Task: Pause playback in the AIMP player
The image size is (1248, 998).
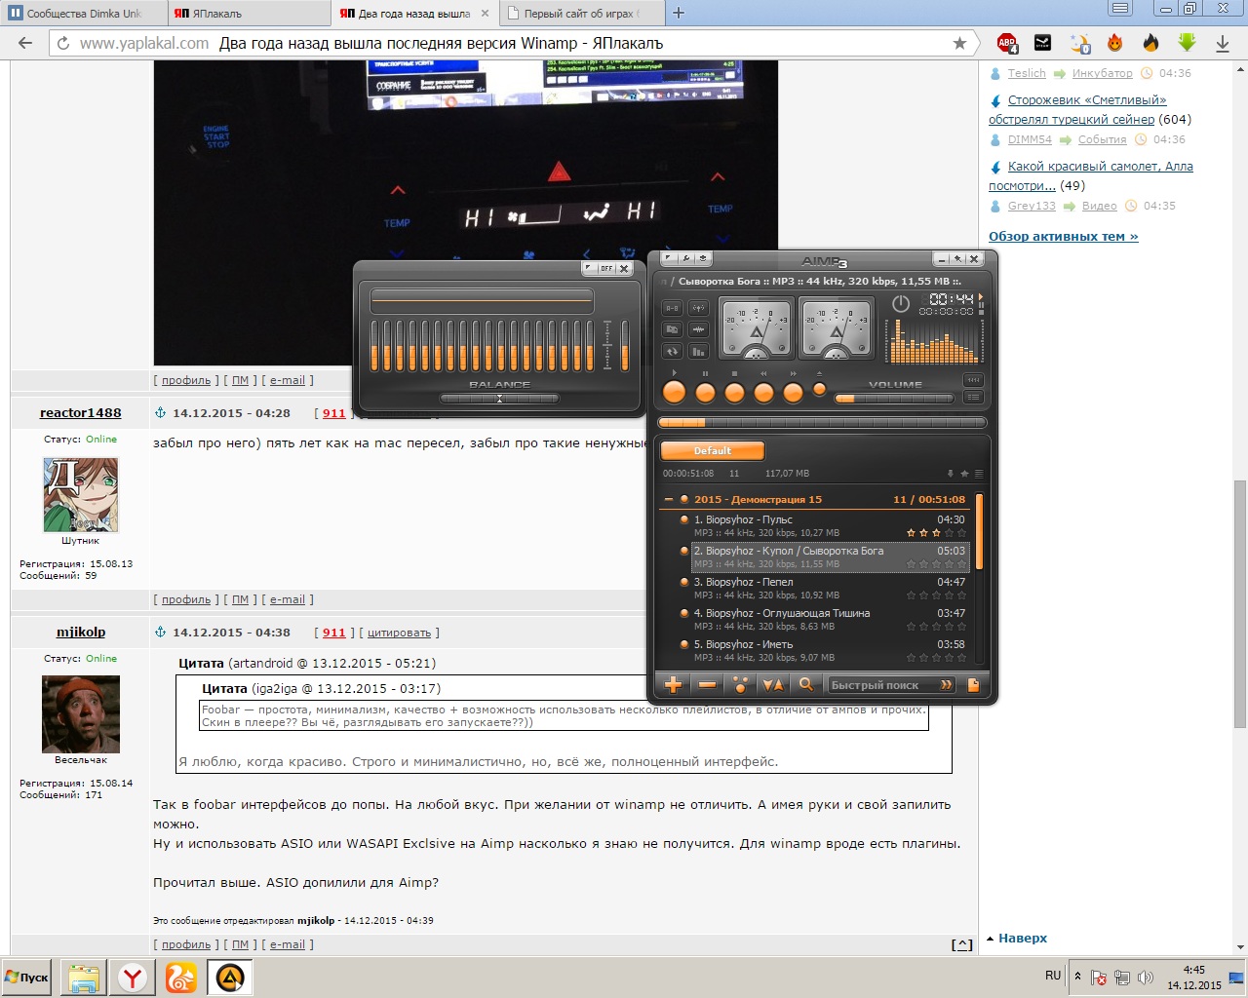Action: coord(705,392)
